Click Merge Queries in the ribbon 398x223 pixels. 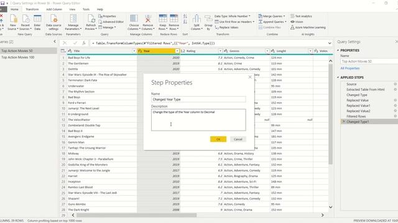pos(272,16)
